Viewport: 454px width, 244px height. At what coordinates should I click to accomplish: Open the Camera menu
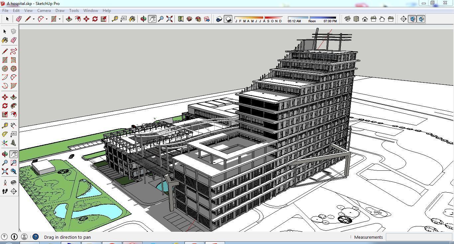tap(44, 11)
